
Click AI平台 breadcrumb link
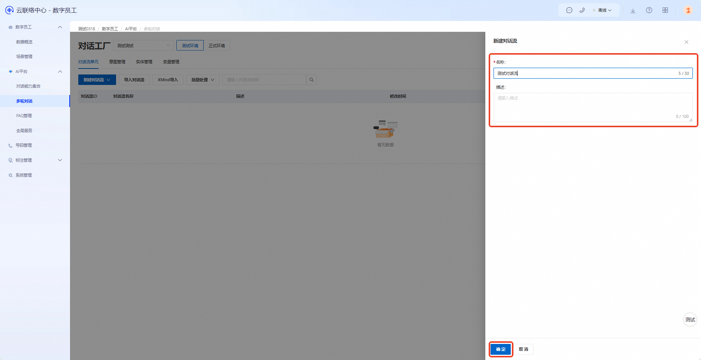pyautogui.click(x=131, y=29)
